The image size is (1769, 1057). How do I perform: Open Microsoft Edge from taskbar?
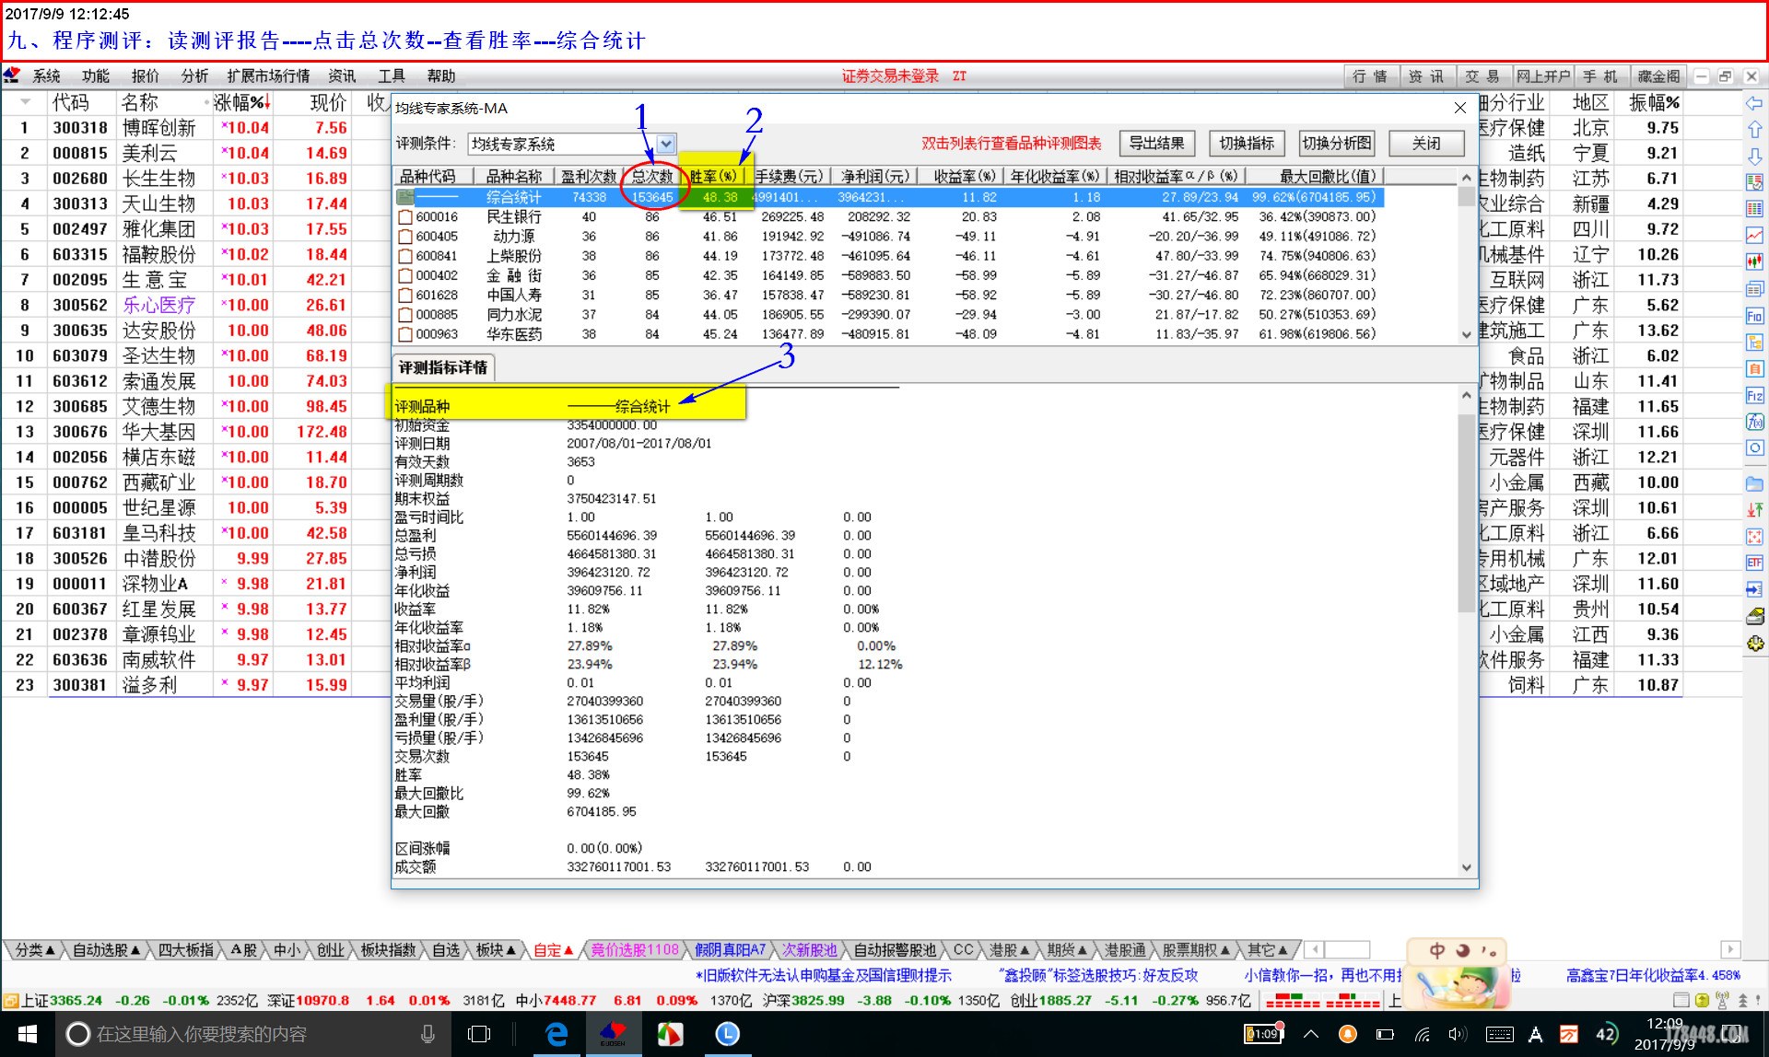556,1034
